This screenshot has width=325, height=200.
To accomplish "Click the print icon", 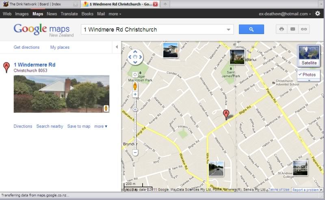I will [281, 29].
